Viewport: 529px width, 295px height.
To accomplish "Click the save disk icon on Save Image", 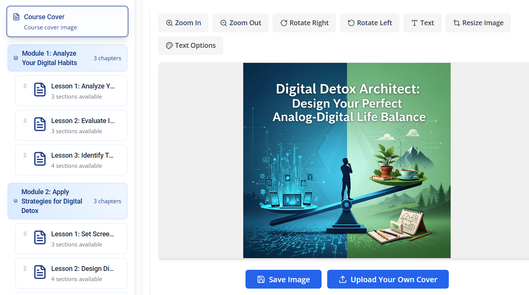I will tap(261, 279).
